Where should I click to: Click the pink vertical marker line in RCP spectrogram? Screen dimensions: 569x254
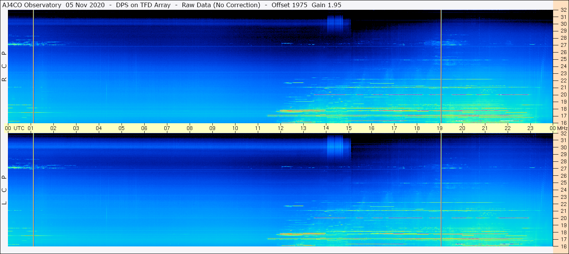click(x=441, y=67)
